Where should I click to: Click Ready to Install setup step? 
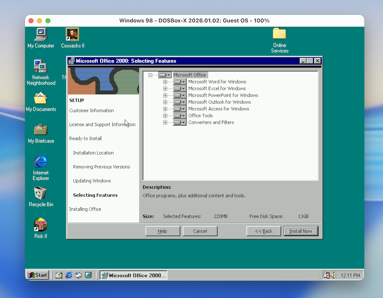coord(86,138)
